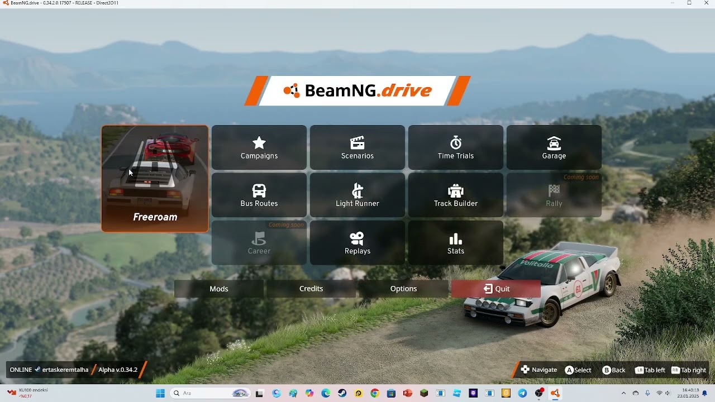Open the Credits page
715x402 pixels.
tap(311, 289)
